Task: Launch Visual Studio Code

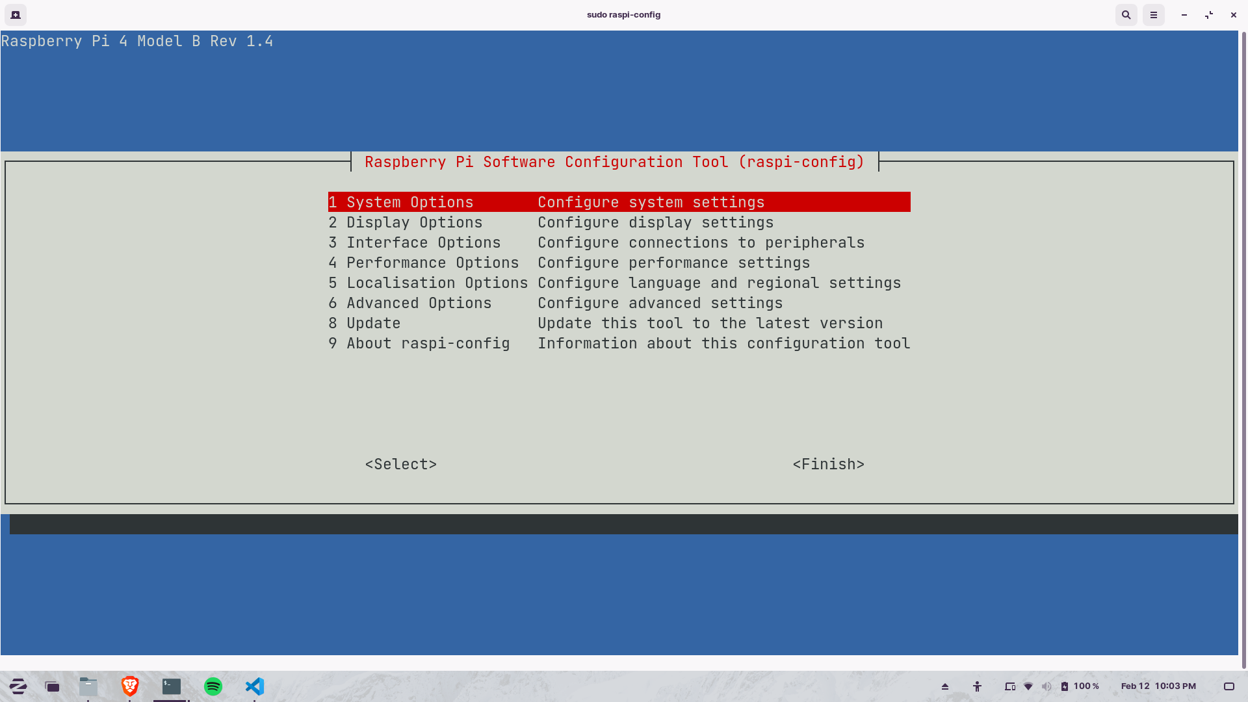Action: [x=255, y=686]
